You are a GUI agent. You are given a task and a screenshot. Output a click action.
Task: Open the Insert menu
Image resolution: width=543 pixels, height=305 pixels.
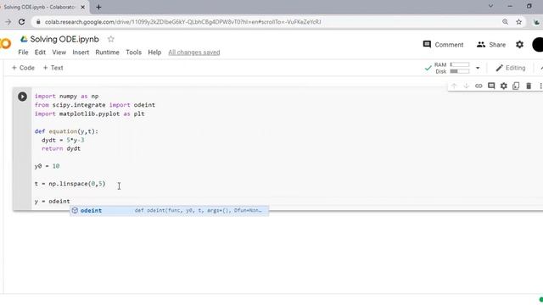click(x=81, y=53)
